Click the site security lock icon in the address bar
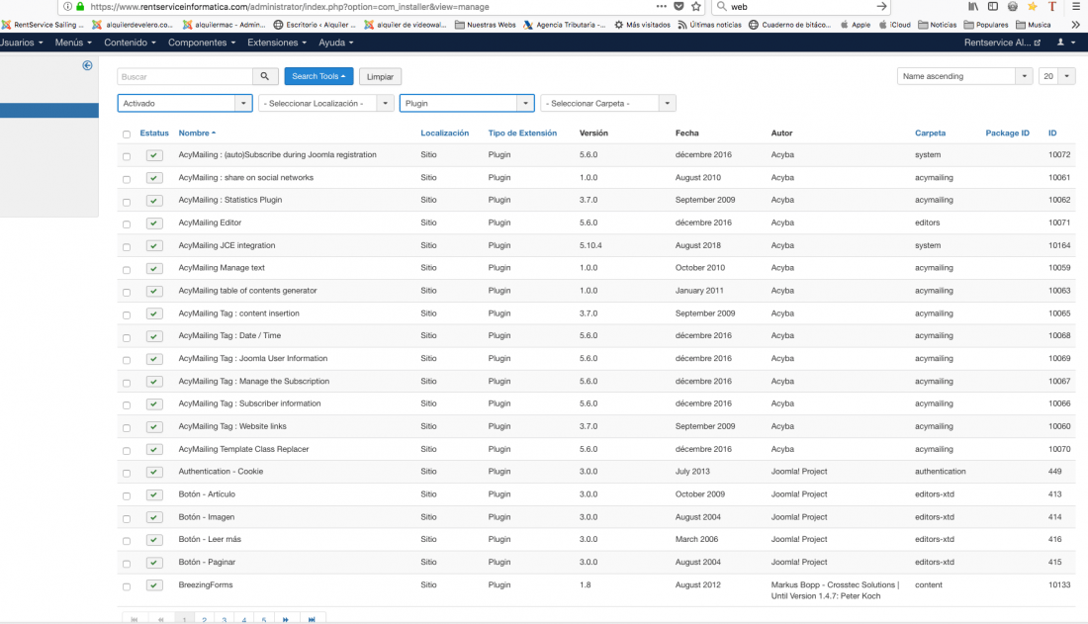This screenshot has height=624, width=1088. (x=80, y=6)
